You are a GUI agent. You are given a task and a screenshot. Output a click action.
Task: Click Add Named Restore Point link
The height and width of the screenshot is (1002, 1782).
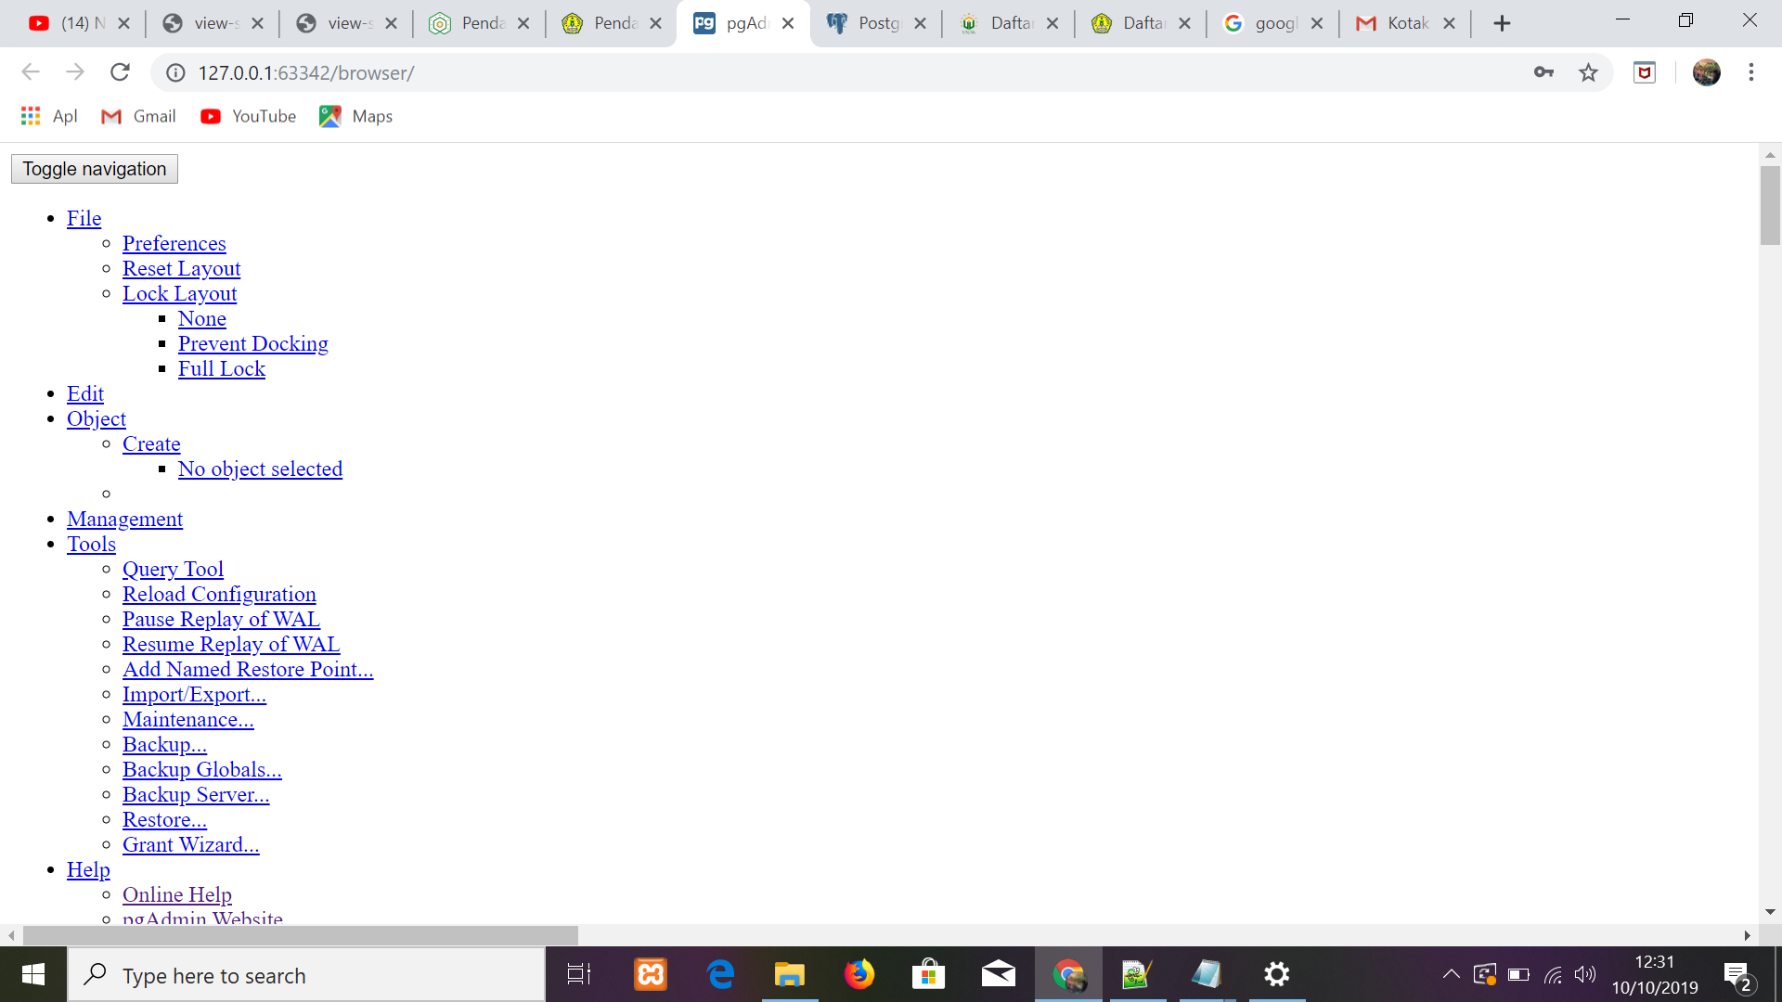(x=248, y=669)
